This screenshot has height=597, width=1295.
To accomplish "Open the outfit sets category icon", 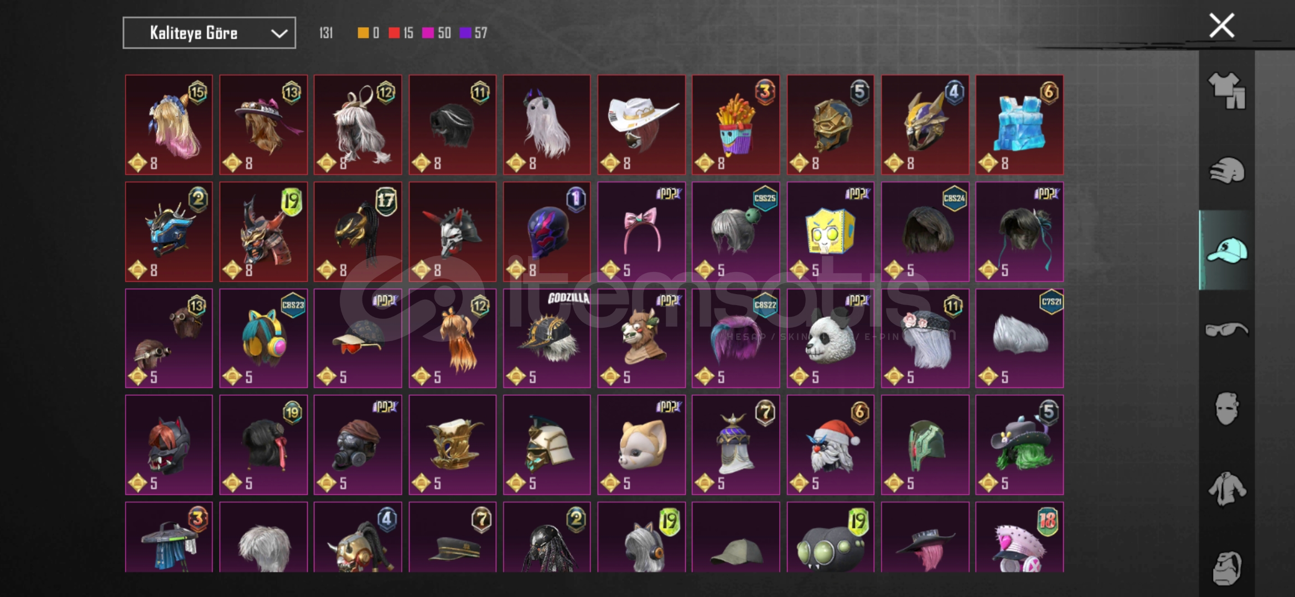I will 1226,91.
